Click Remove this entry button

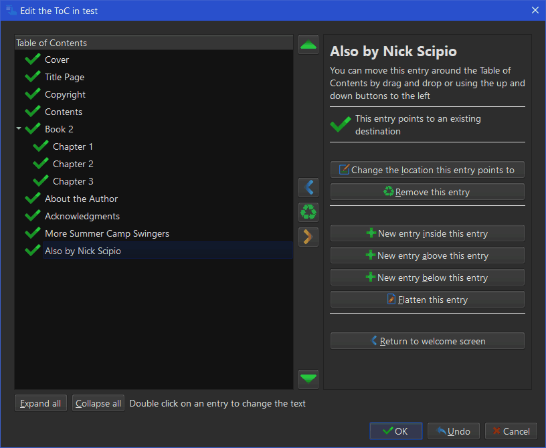pyautogui.click(x=428, y=192)
